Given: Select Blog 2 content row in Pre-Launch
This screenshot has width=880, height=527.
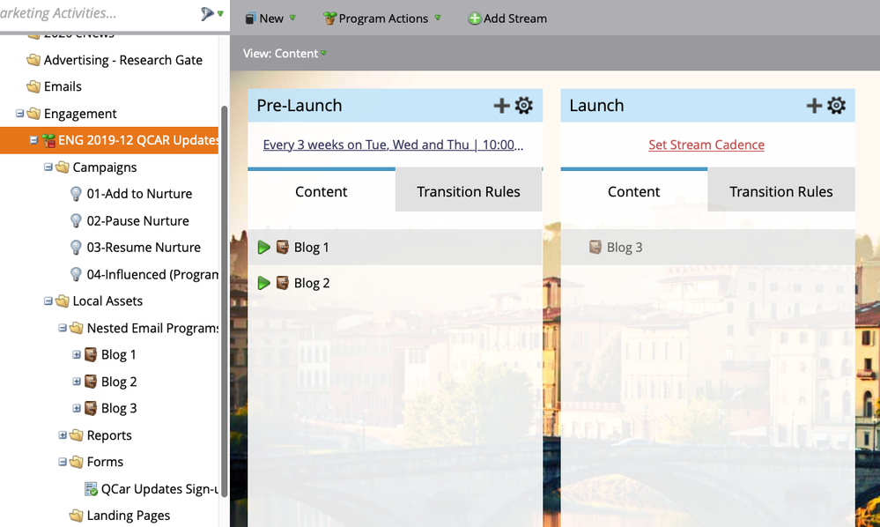Looking at the screenshot, I should [x=396, y=283].
